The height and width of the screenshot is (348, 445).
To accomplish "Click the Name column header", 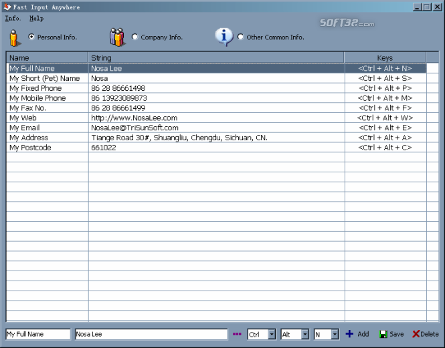I will click(47, 57).
